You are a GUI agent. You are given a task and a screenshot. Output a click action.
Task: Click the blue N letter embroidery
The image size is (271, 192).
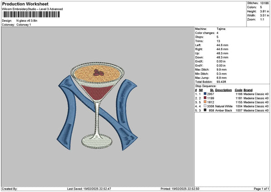pos(97,114)
